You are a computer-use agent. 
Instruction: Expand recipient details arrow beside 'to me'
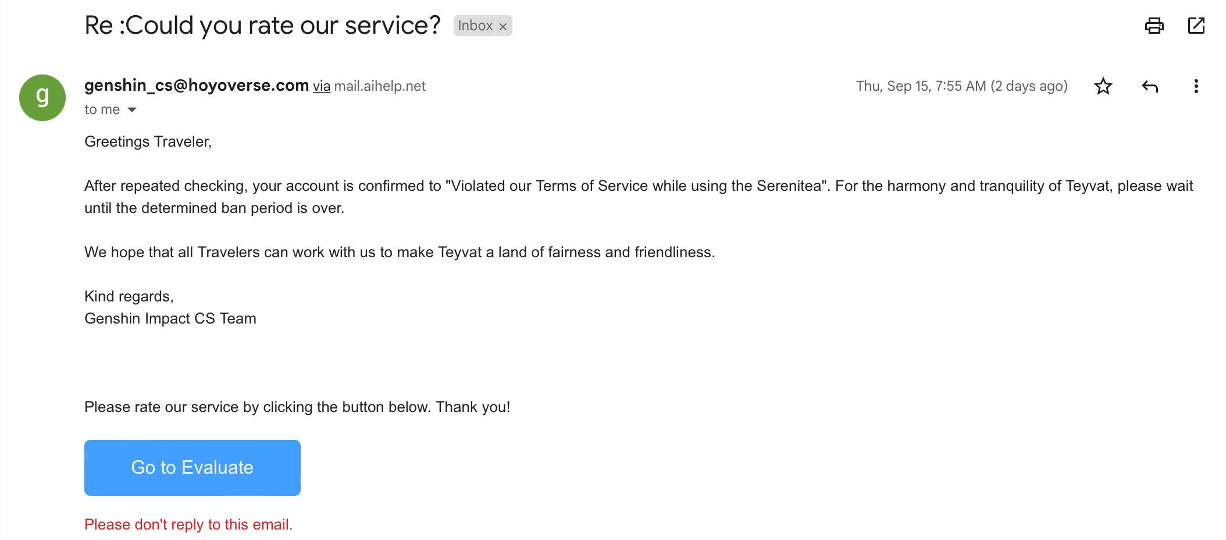click(x=132, y=109)
